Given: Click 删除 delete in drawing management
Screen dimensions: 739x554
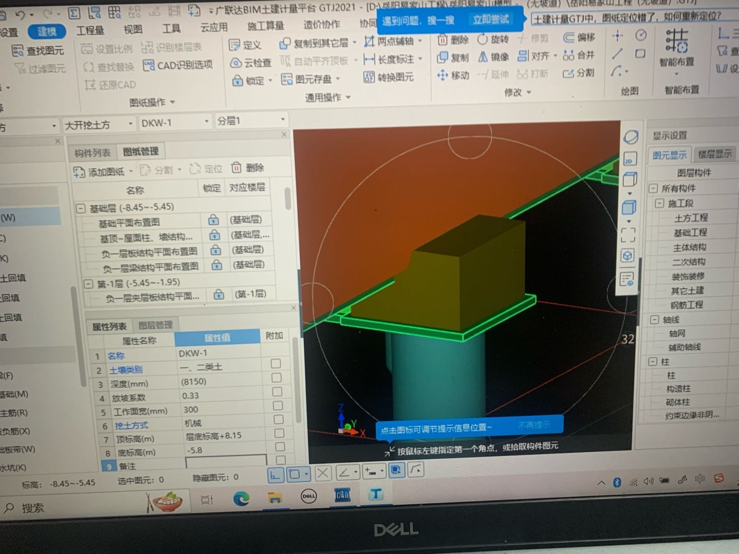Looking at the screenshot, I should pyautogui.click(x=247, y=168).
